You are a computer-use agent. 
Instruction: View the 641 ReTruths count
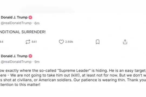pos(34,42)
